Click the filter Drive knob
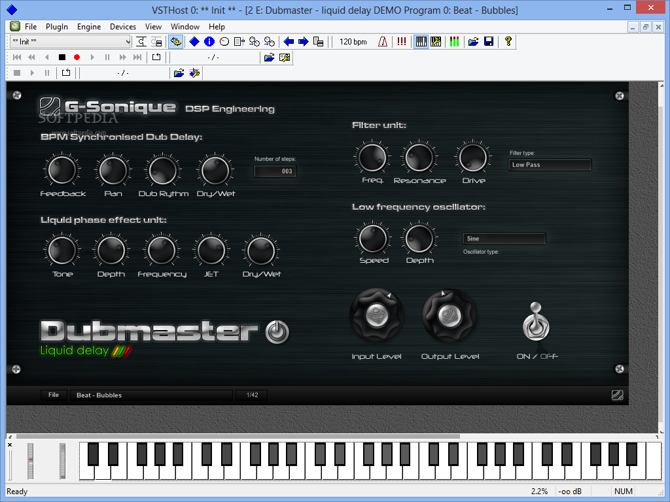 [473, 157]
